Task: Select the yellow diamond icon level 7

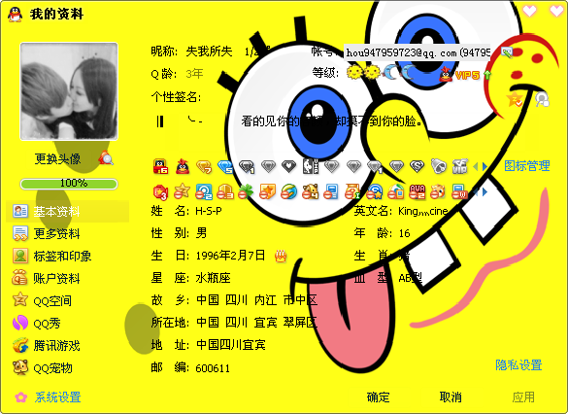Action: [204, 167]
